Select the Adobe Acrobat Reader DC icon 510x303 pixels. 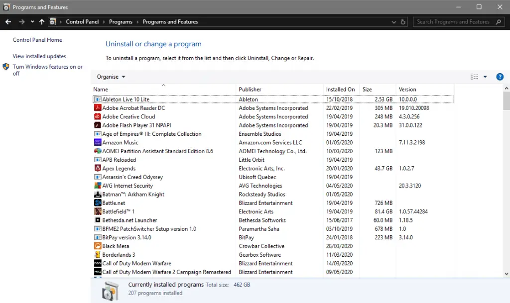point(98,108)
